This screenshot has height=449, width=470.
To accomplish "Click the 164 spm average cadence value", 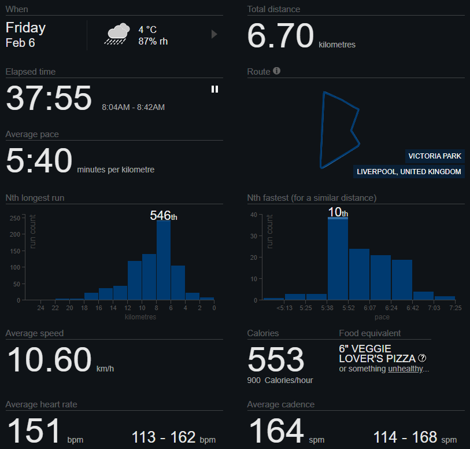I will click(x=276, y=432).
